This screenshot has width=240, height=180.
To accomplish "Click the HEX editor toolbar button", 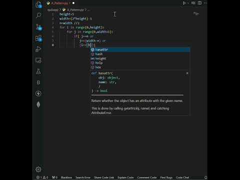I will click(x=193, y=3).
